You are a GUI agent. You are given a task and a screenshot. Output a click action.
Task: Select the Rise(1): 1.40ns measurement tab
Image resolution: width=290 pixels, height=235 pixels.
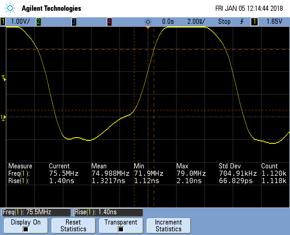click(x=108, y=212)
